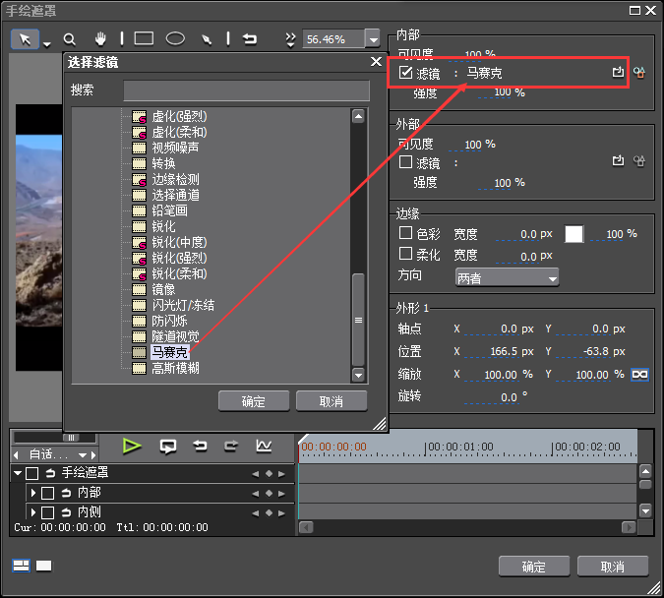Add keyframe diamond on 手绘遮罩 row
Viewport: 664px width, 598px height.
(269, 474)
